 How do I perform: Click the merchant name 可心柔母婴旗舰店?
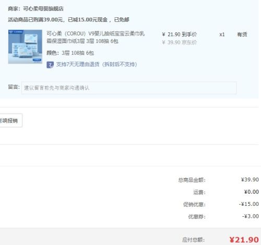43,9
